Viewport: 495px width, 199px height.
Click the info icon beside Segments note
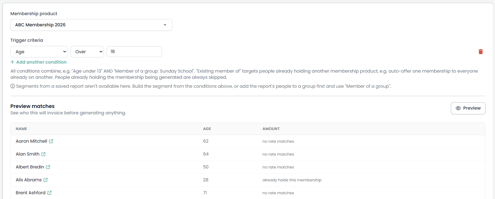[x=13, y=86]
